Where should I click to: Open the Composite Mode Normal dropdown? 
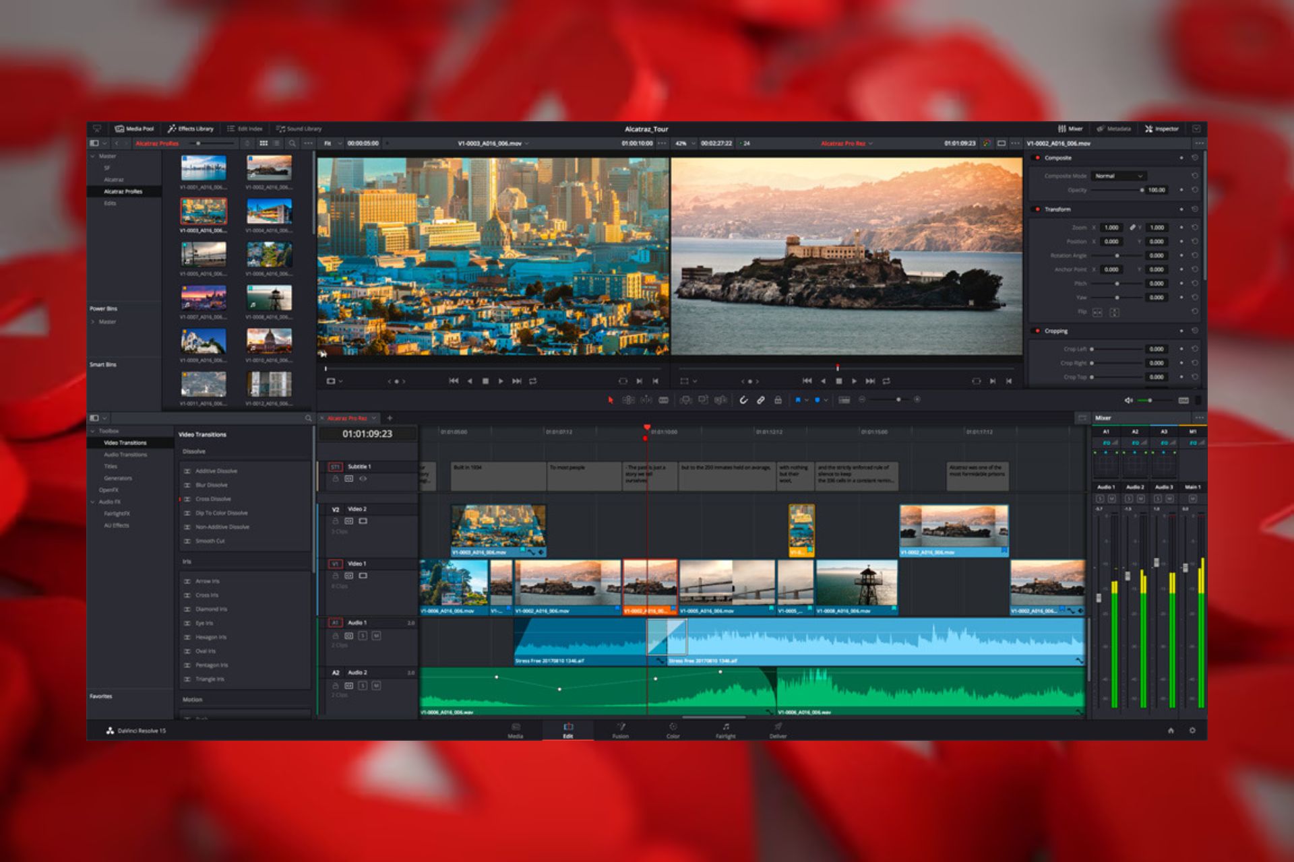point(1119,176)
